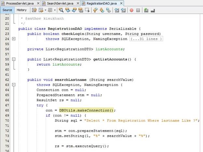
Task: Start macro recording red circle
Action: tap(131, 10)
